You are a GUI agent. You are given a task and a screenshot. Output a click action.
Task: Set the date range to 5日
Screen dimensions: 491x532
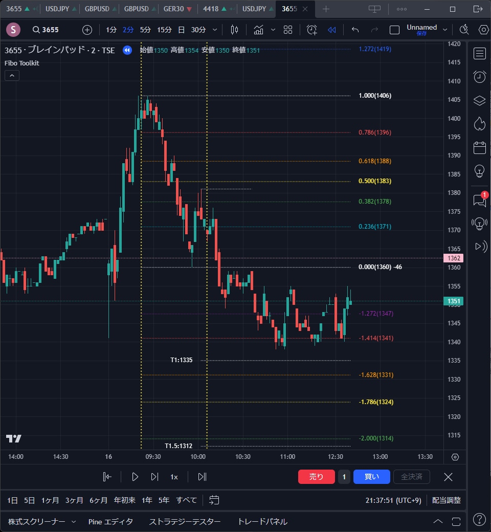tap(29, 500)
